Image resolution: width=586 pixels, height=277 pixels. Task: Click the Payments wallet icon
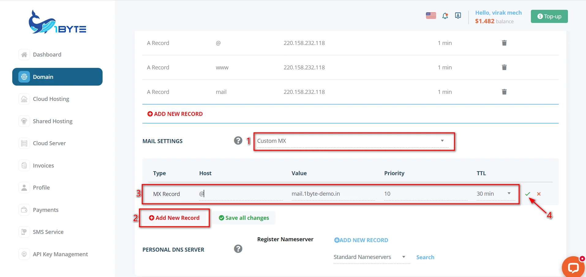(x=24, y=210)
